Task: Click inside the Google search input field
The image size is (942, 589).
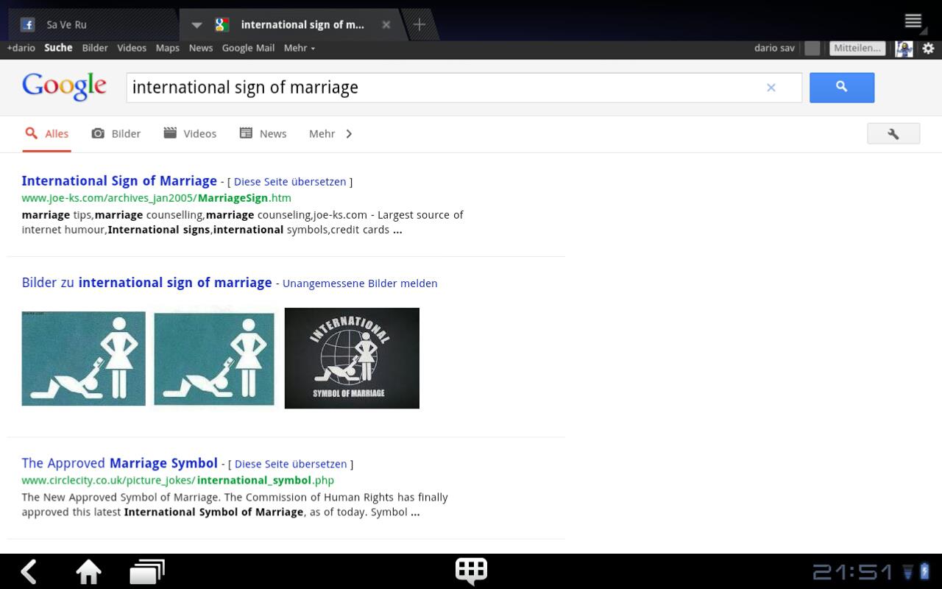Action: tap(442, 88)
